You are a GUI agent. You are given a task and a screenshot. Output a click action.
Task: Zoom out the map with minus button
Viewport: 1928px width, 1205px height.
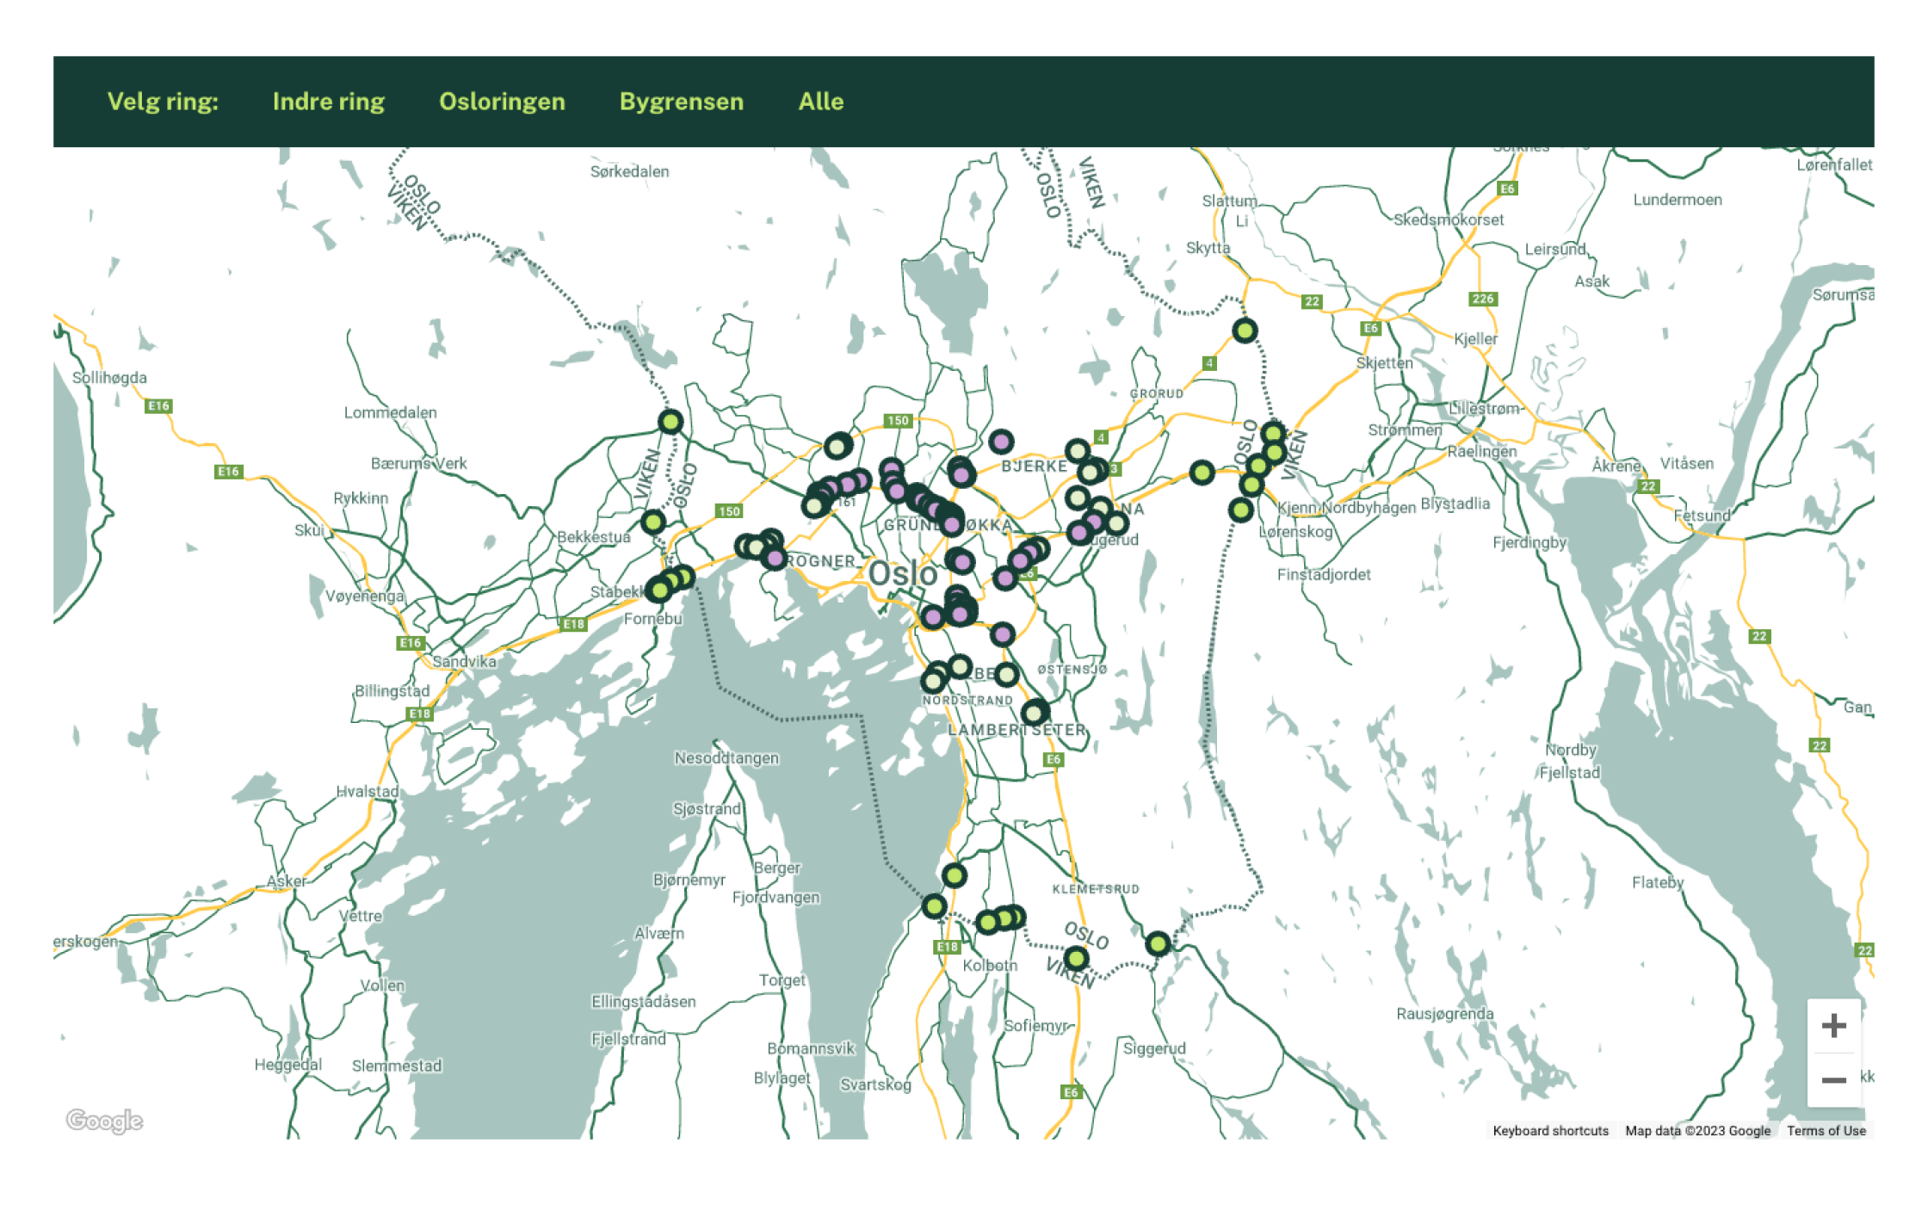coord(1833,1080)
